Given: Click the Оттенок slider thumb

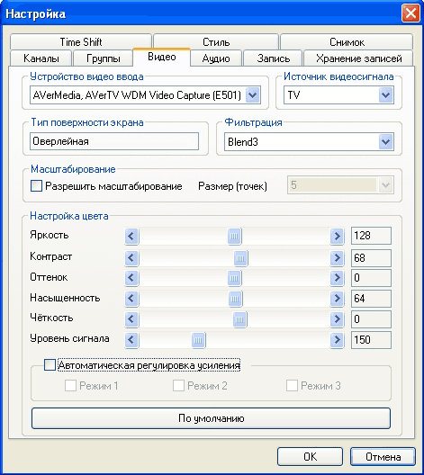Looking at the screenshot, I should coord(234,278).
